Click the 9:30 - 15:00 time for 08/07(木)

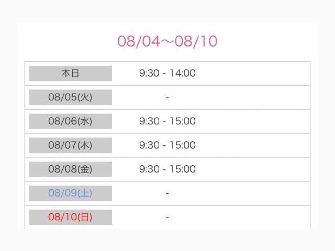(x=167, y=145)
